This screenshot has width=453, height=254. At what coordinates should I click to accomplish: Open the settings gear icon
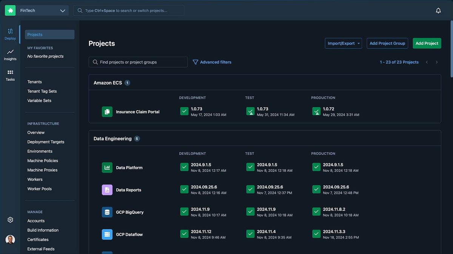coord(10,220)
